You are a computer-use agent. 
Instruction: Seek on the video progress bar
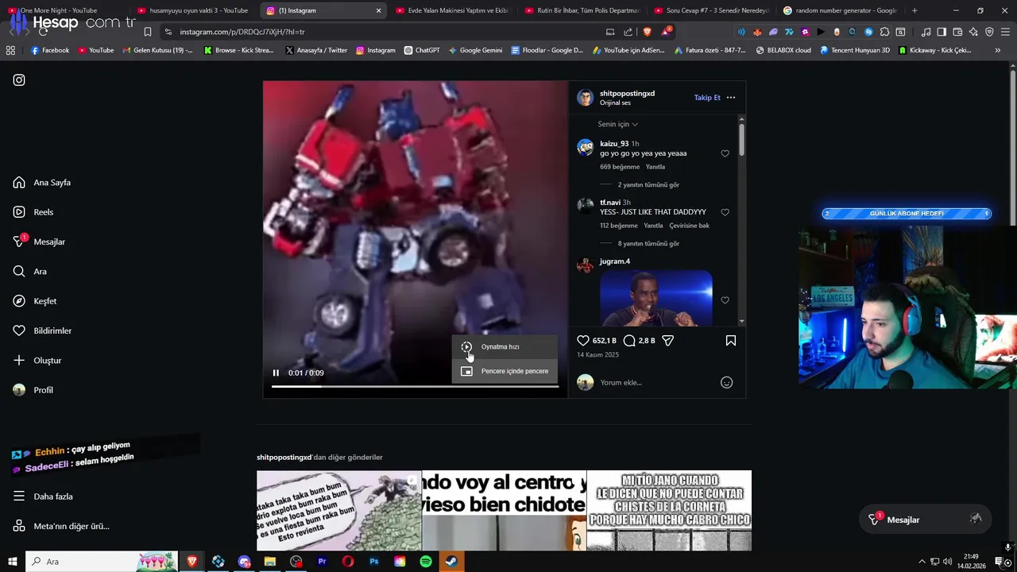pyautogui.click(x=415, y=387)
